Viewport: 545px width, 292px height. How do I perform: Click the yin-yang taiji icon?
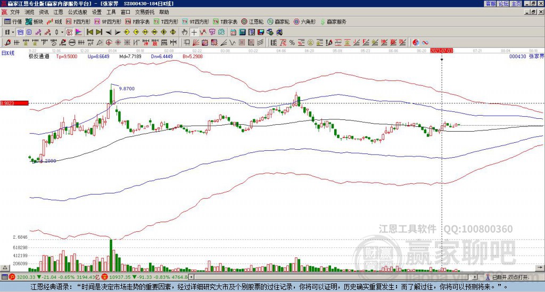(x=416, y=43)
